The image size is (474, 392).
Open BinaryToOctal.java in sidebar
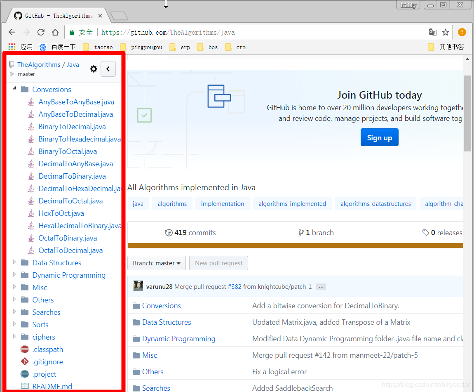pos(68,152)
